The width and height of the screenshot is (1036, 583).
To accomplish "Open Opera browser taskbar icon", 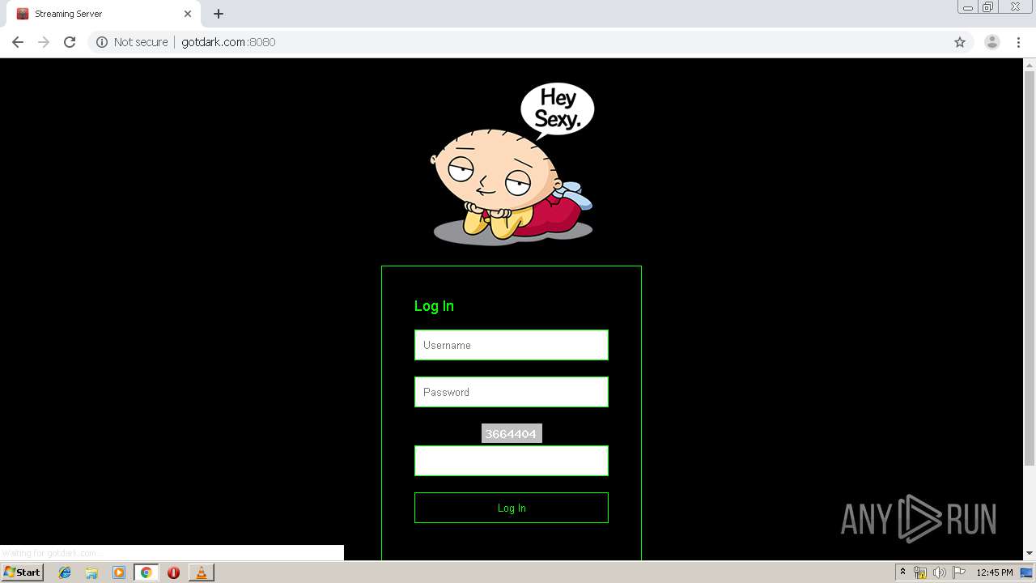I will 173,572.
